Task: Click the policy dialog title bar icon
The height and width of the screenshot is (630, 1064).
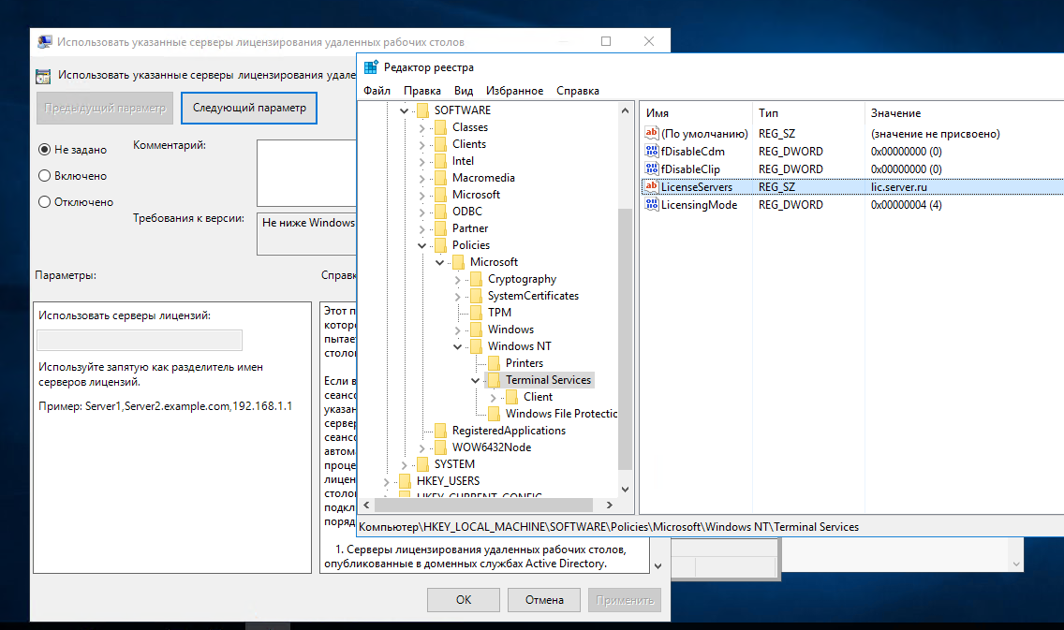Action: pyautogui.click(x=45, y=42)
